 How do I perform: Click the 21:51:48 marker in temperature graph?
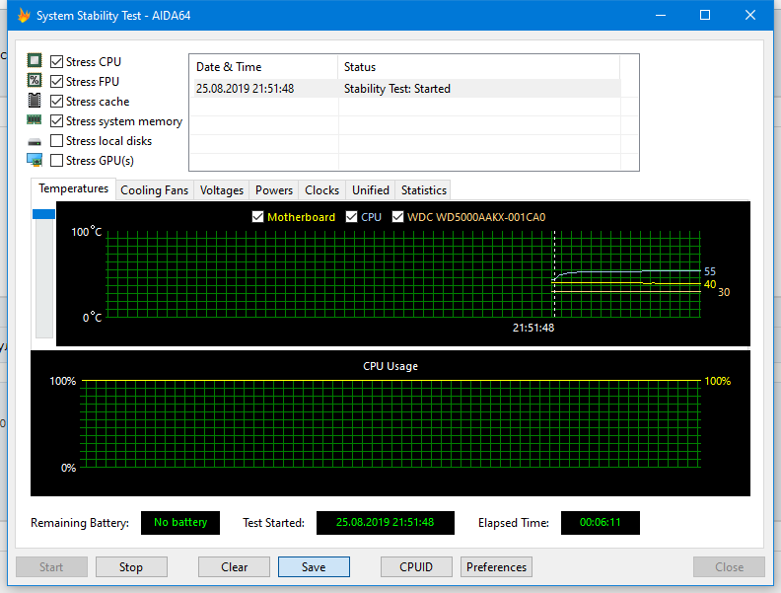pyautogui.click(x=532, y=328)
